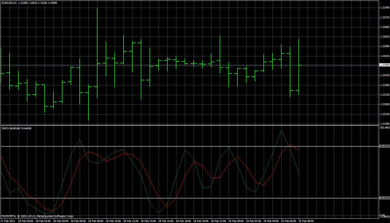This screenshot has width=390, height=223.
Task: Click the 19 Feb 06:00 time label
Action: [289, 221]
